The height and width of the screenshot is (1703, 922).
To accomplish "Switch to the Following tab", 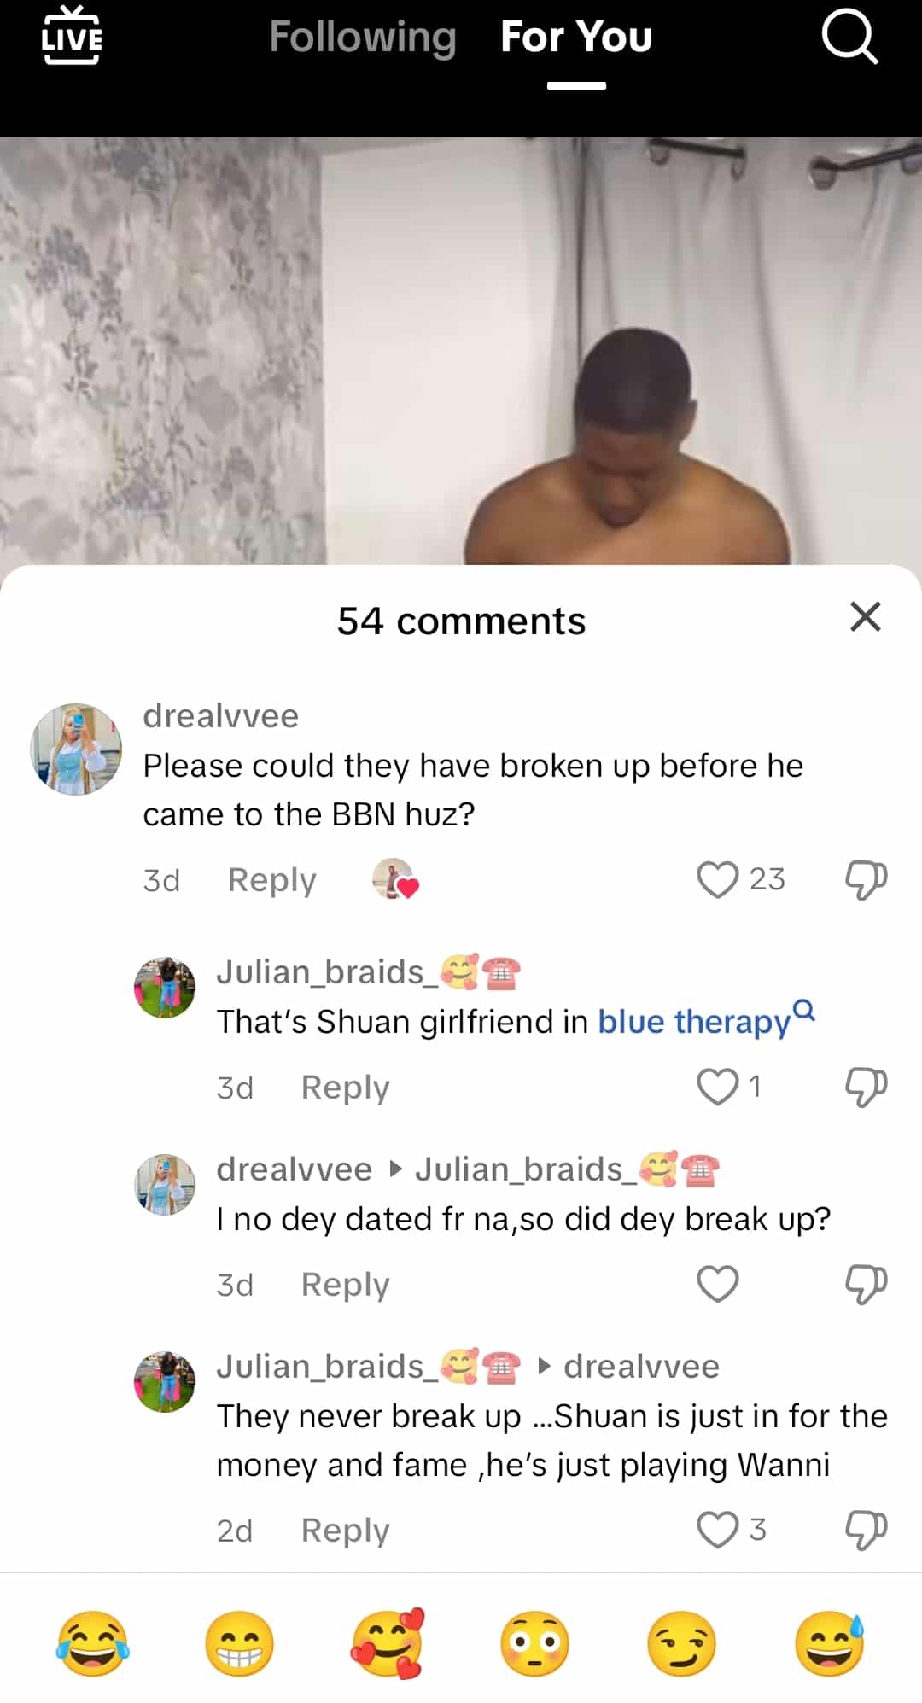I will (x=363, y=38).
